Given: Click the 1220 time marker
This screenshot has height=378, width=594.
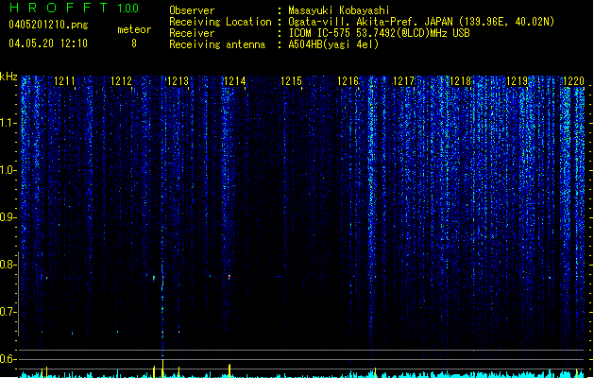Looking at the screenshot, I should point(573,81).
